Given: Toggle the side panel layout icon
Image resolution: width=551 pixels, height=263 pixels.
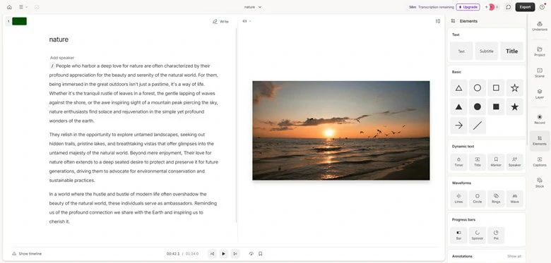Looking at the screenshot, I should (438, 21).
